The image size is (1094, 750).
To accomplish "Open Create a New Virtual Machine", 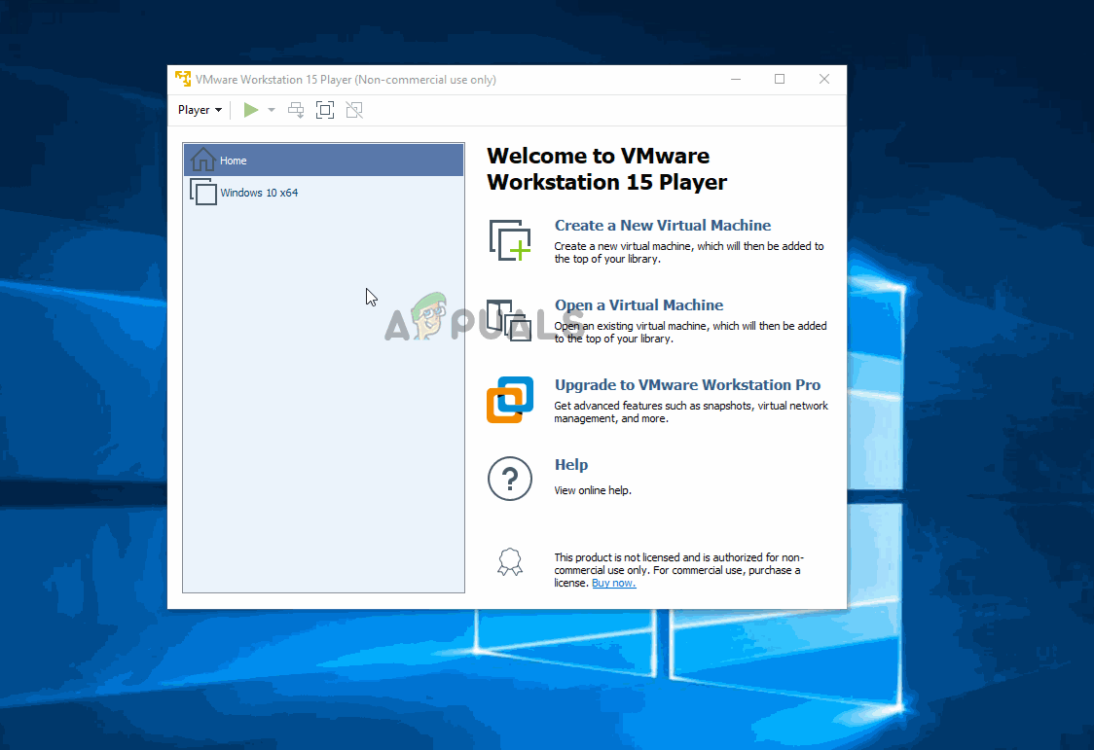I will pyautogui.click(x=663, y=225).
